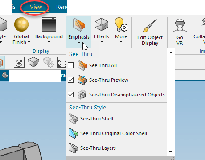This screenshot has height=160, width=205.
Task: Click the Effects cube icon
Action: click(102, 24)
